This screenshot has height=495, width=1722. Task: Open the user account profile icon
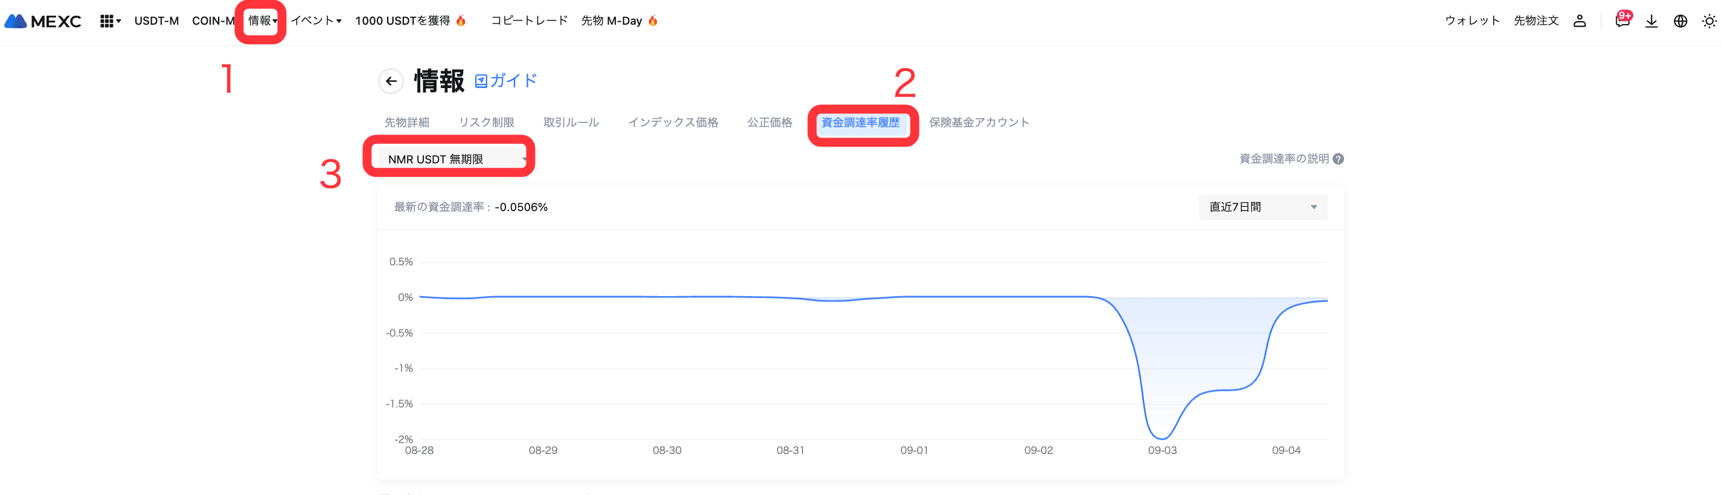point(1580,21)
